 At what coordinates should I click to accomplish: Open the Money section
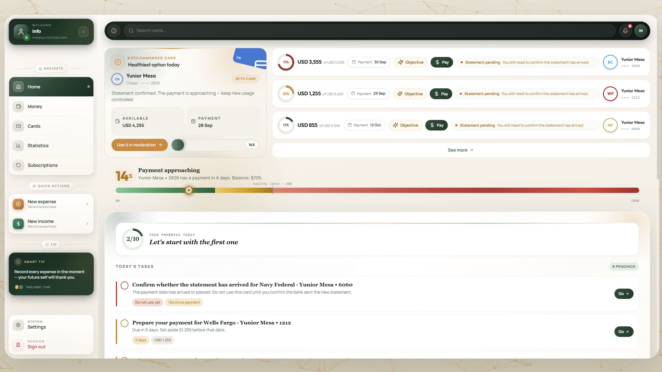(51, 106)
